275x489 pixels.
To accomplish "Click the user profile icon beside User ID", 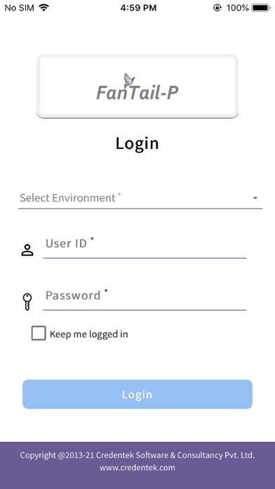I will [27, 250].
